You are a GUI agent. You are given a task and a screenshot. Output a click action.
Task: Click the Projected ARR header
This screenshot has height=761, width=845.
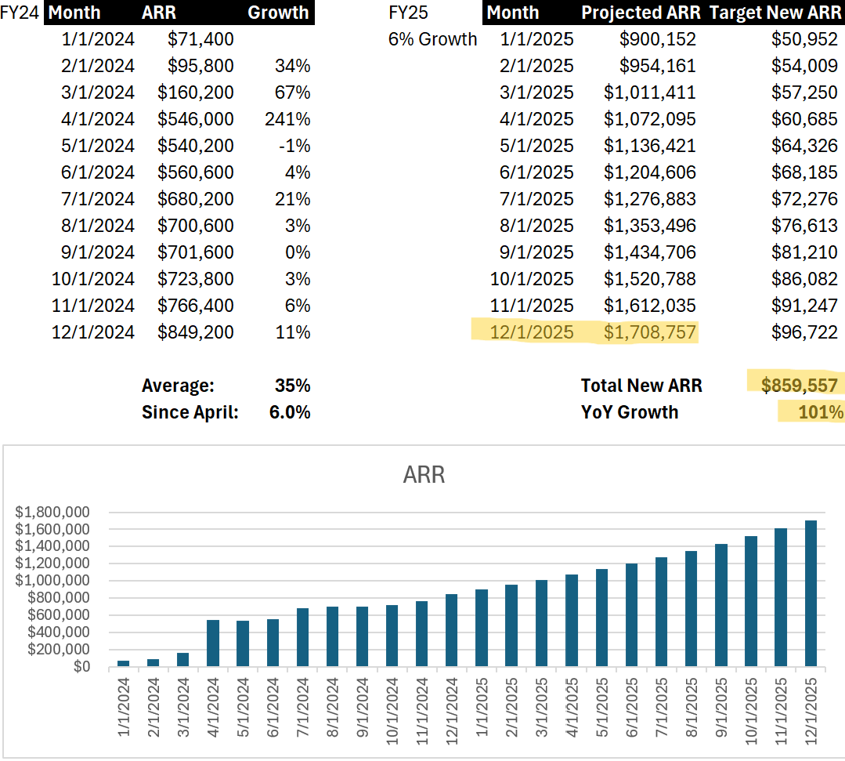click(x=641, y=13)
